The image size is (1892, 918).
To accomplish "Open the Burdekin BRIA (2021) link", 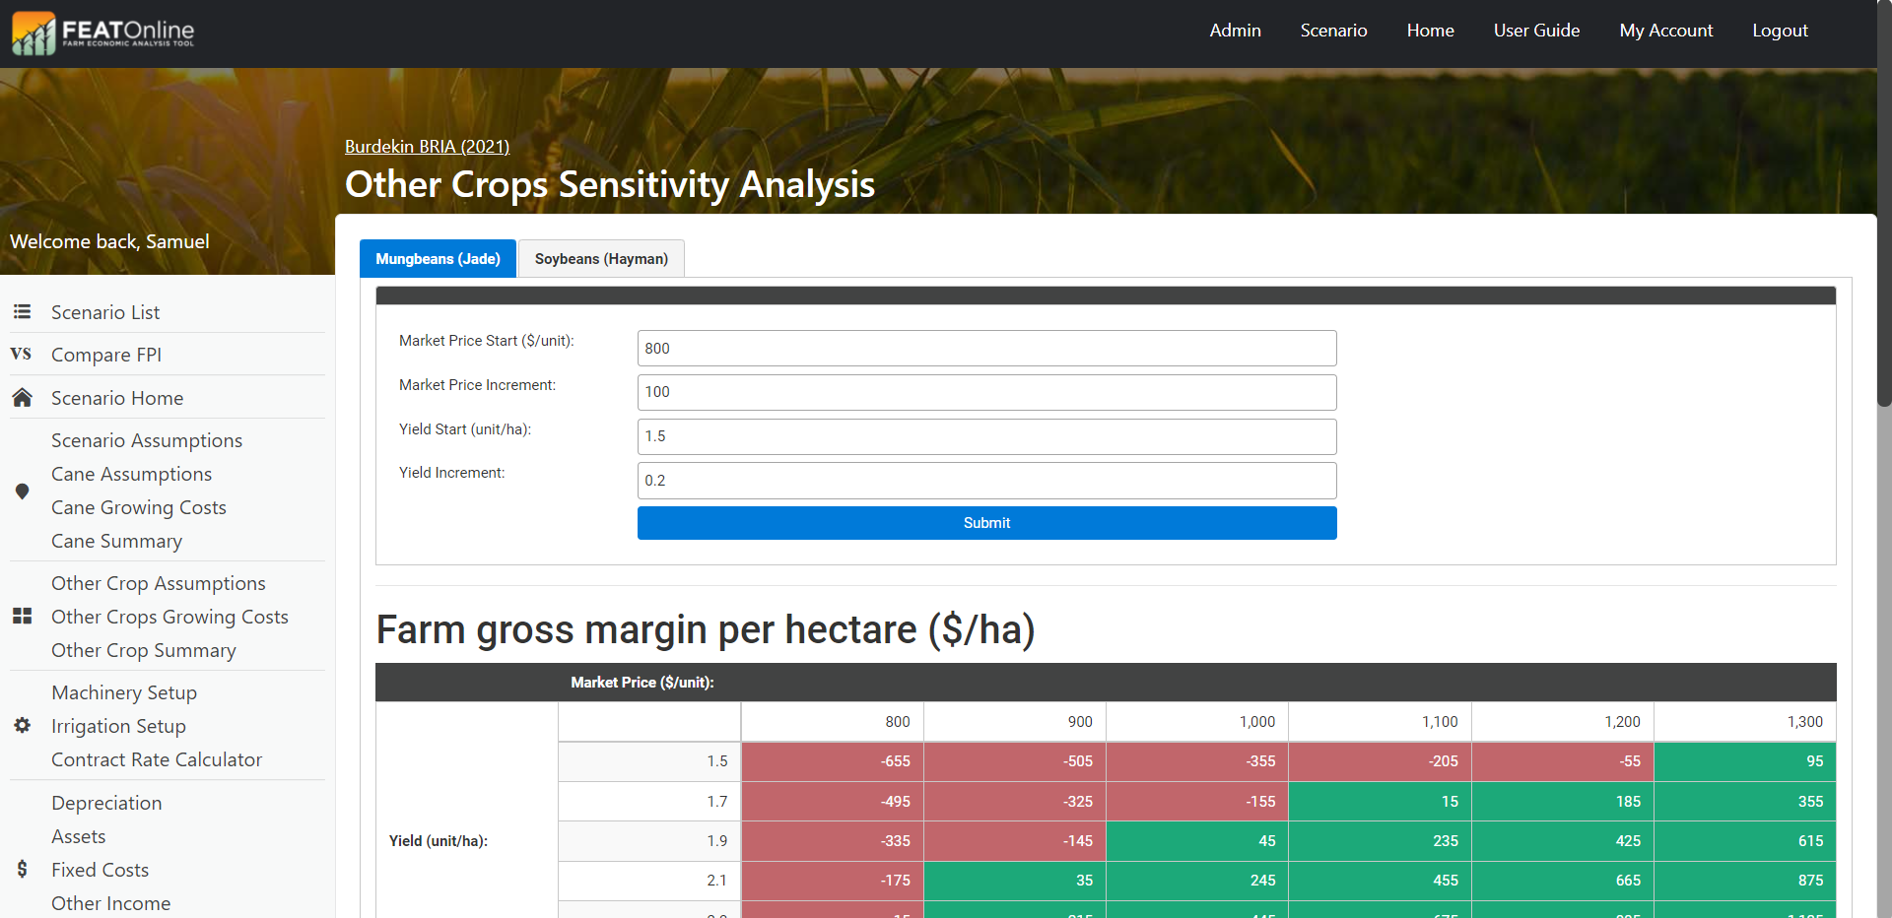I will 427,147.
